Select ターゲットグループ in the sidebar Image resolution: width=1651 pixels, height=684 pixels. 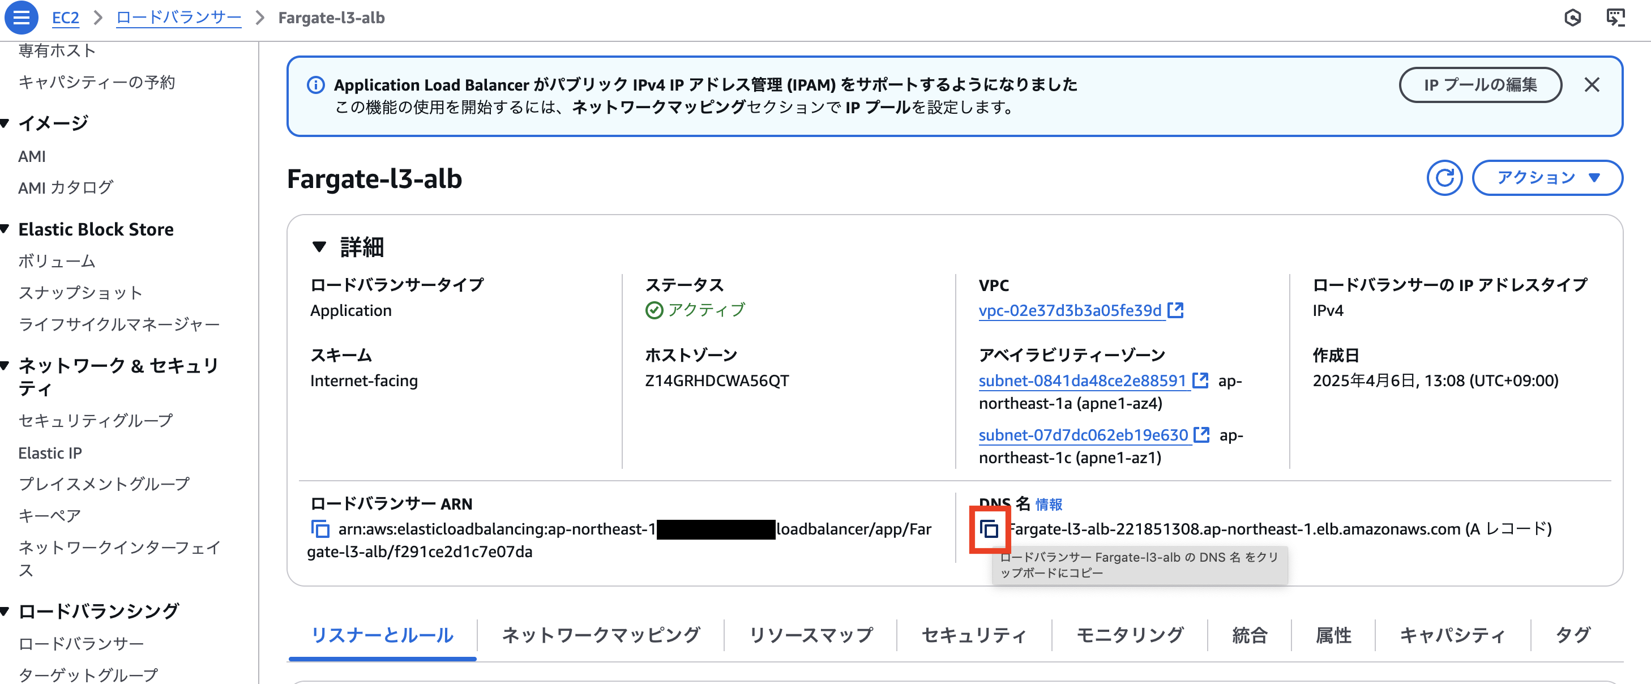coord(88,674)
